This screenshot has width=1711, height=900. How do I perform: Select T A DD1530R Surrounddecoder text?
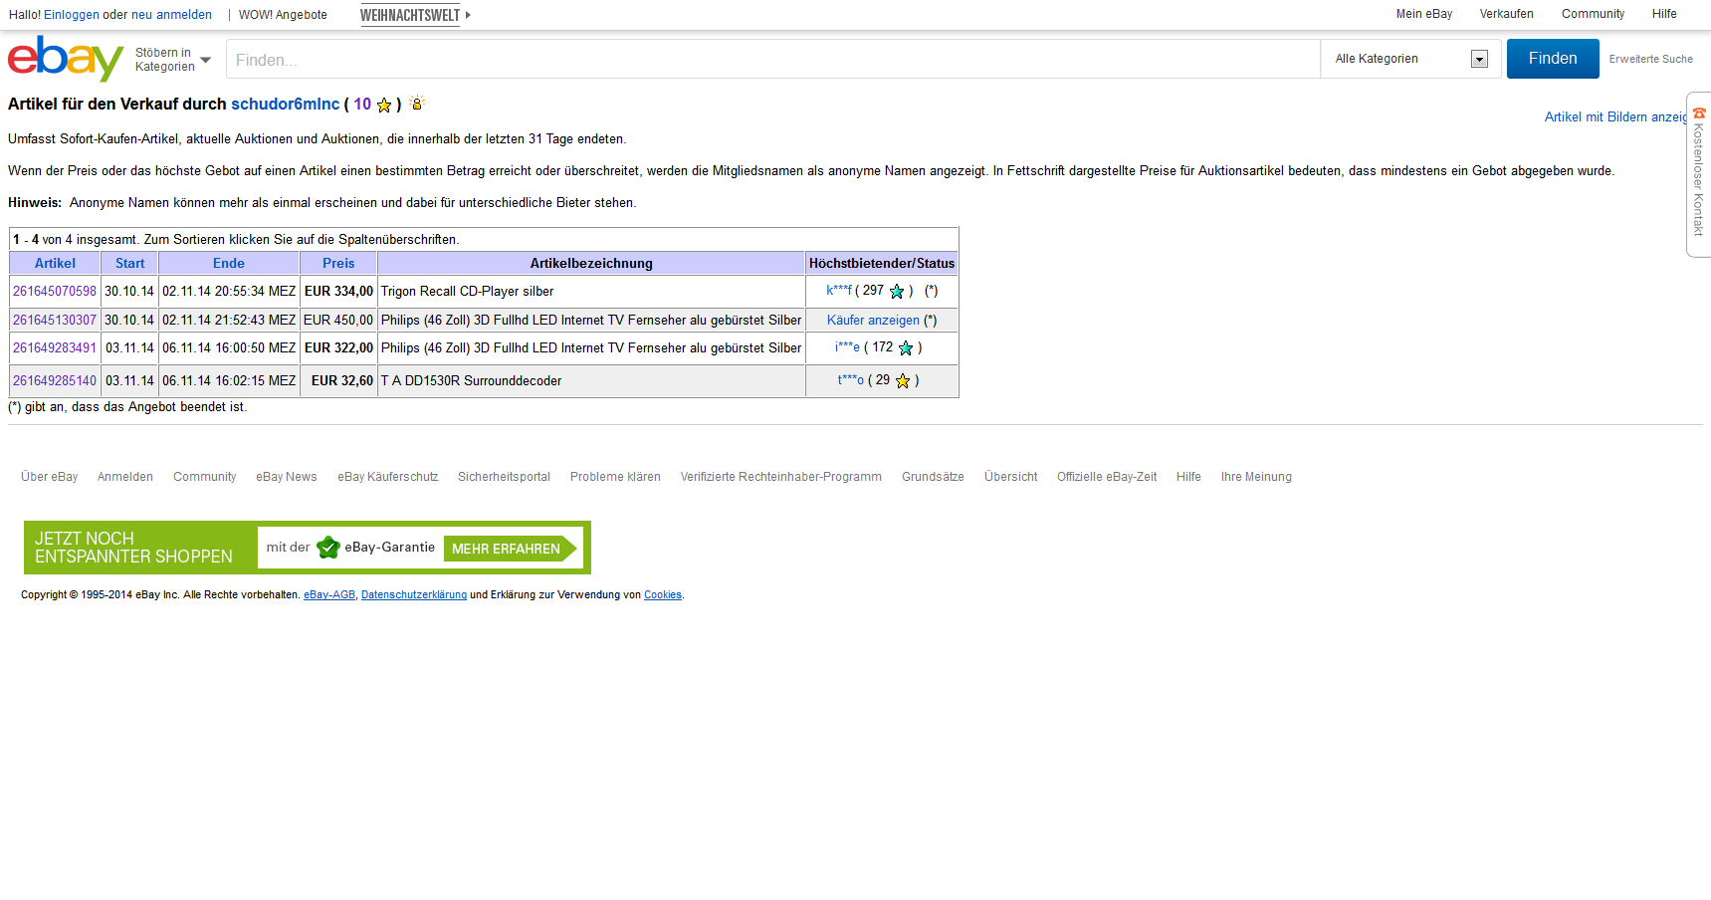coord(471,381)
